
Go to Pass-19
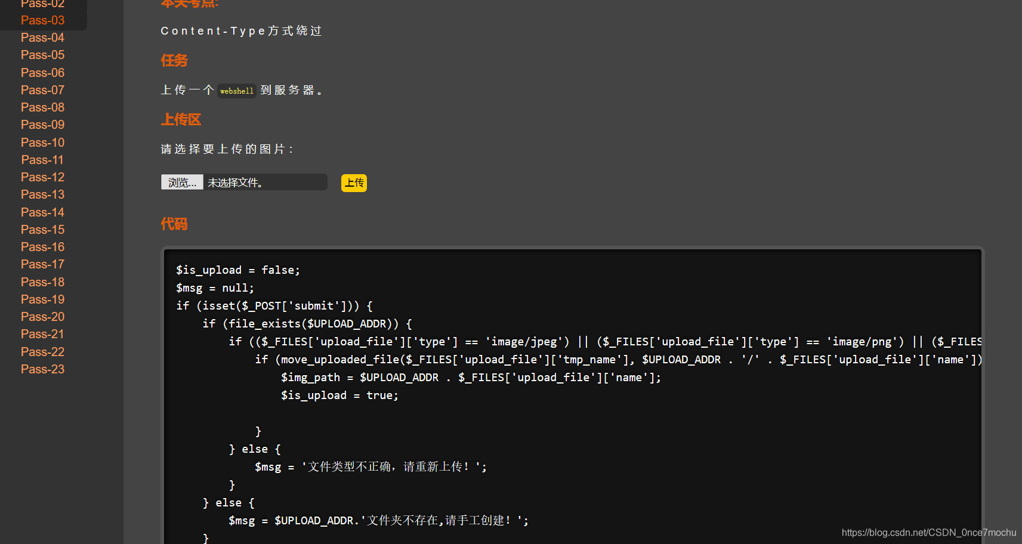pyautogui.click(x=42, y=299)
